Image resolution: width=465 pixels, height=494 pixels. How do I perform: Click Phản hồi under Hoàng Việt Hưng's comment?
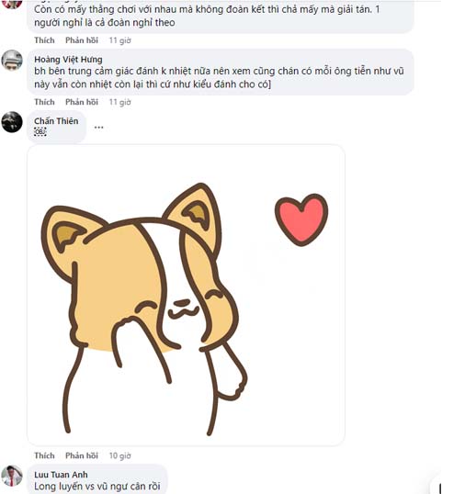[x=82, y=102]
